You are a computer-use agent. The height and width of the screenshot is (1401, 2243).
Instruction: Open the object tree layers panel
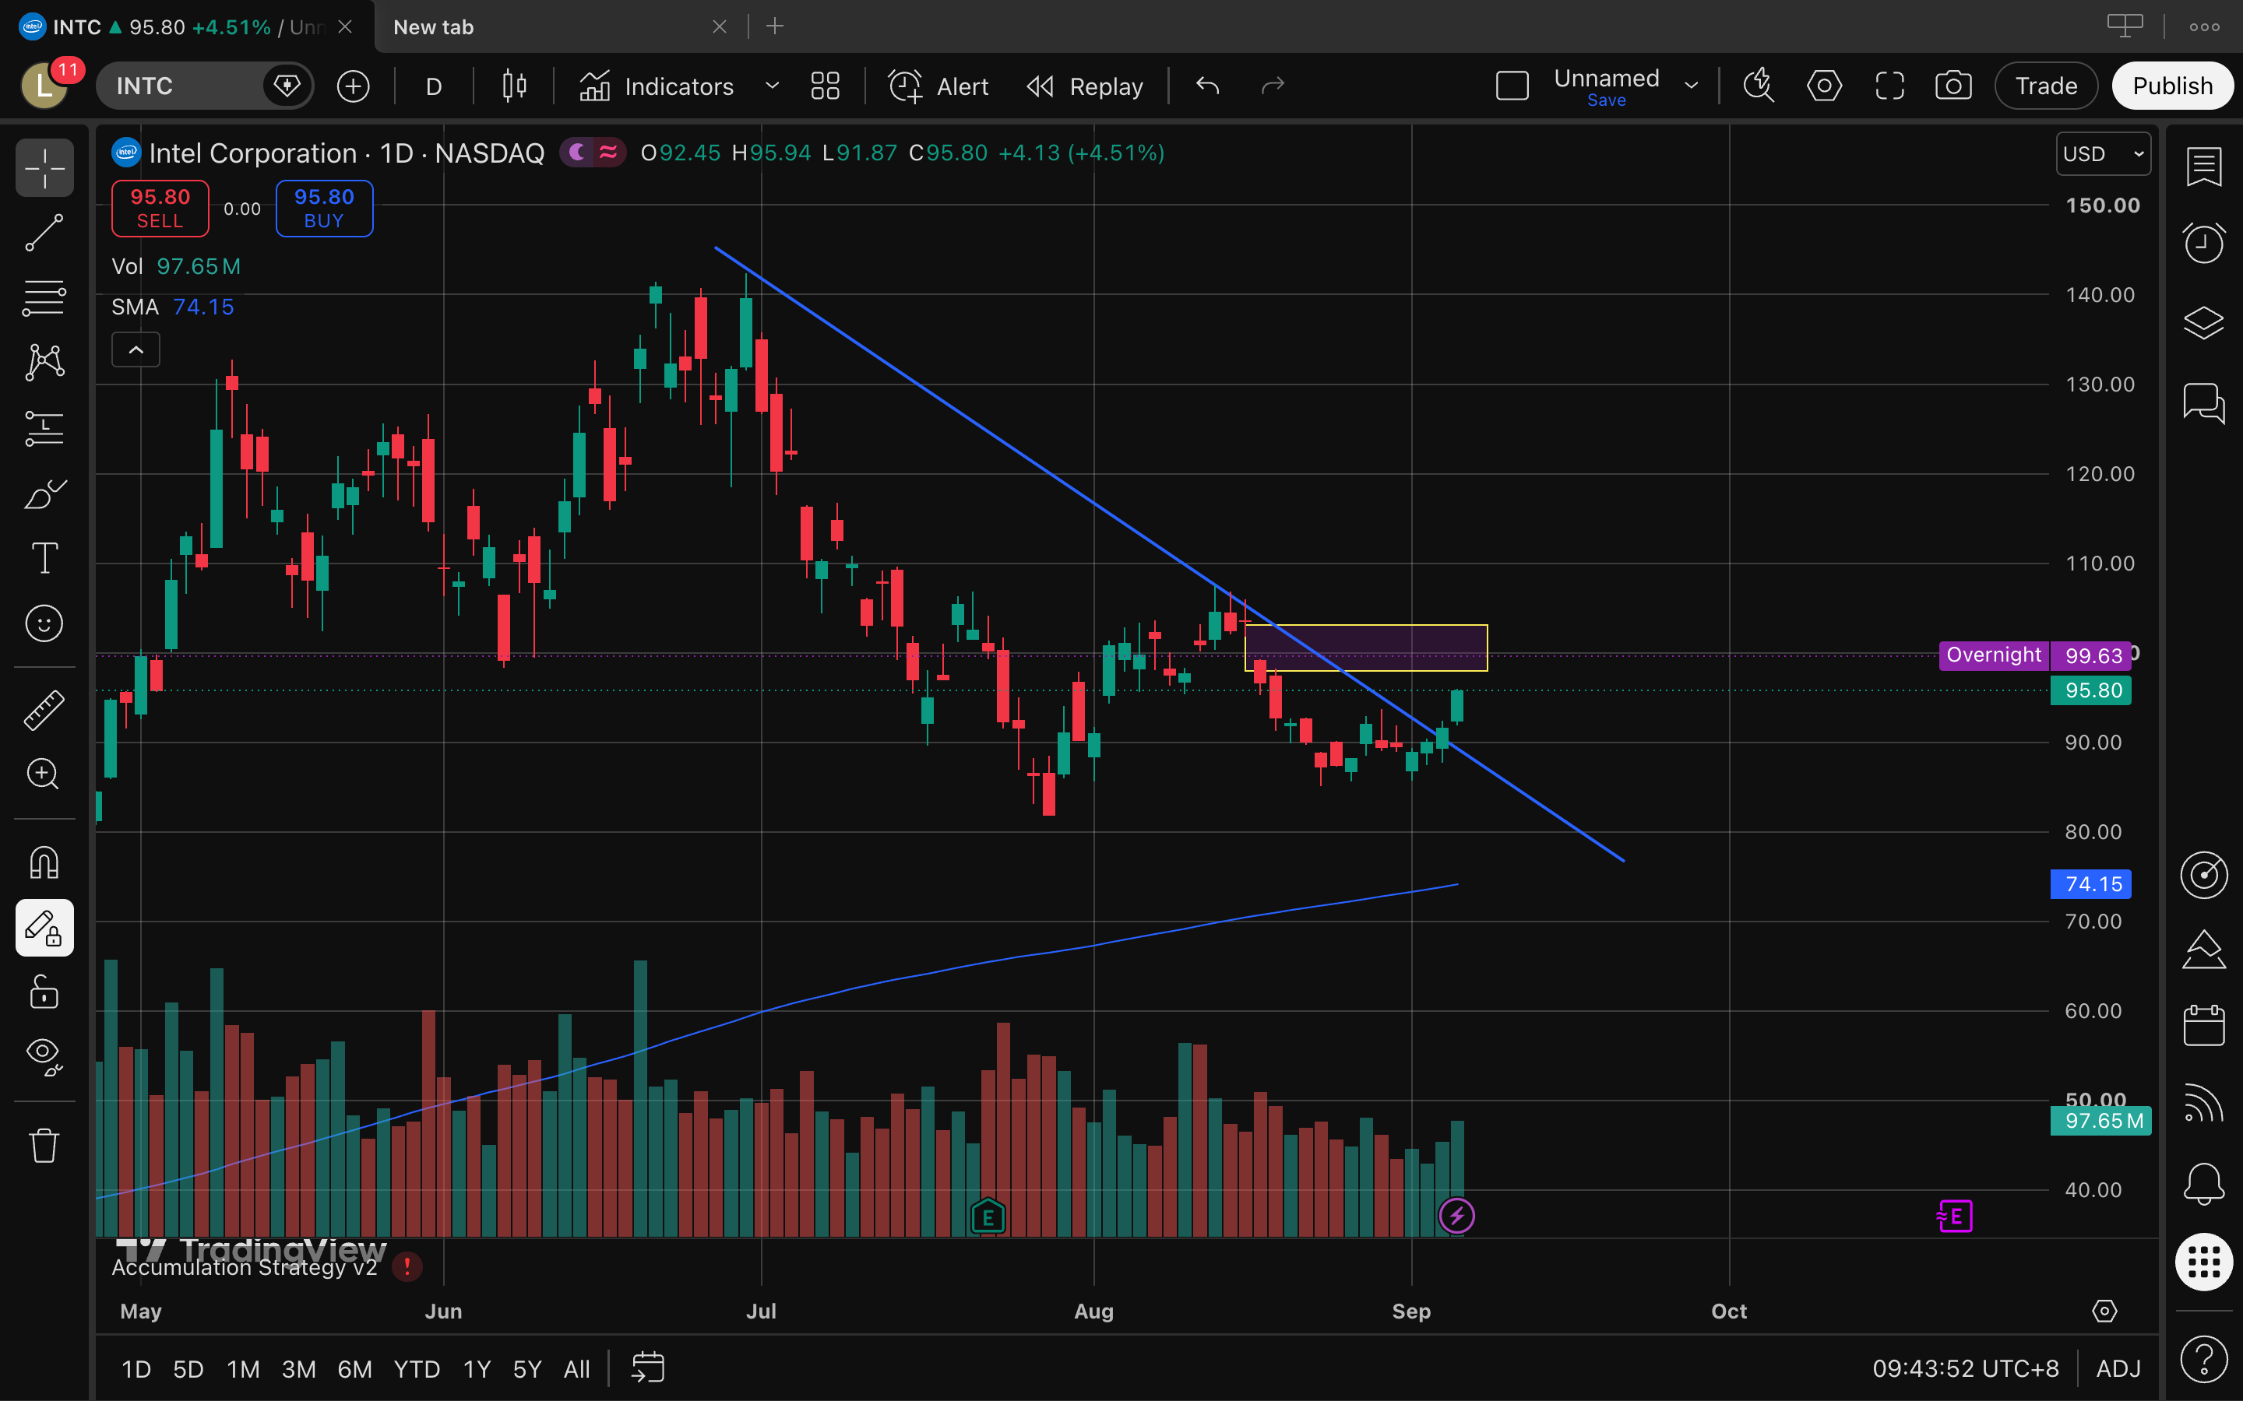pyautogui.click(x=2203, y=322)
